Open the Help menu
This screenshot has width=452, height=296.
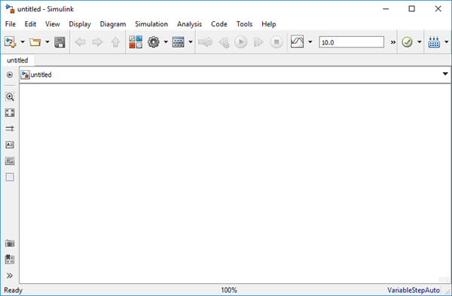(269, 24)
